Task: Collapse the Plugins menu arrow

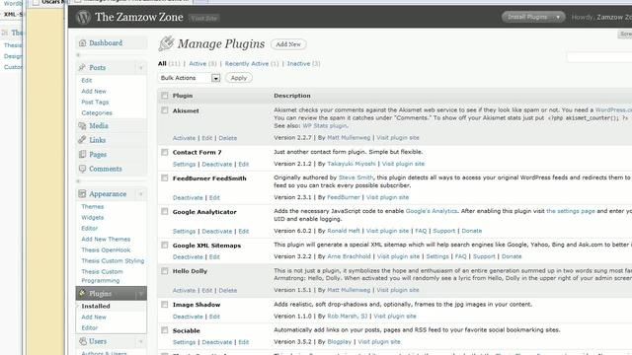Action: pyautogui.click(x=141, y=294)
